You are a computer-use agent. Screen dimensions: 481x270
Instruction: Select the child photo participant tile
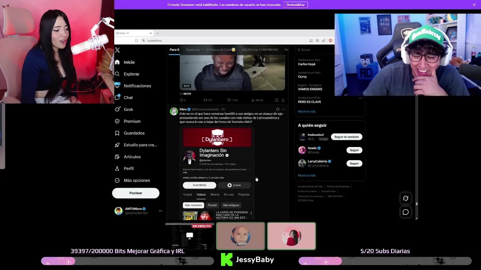[x=240, y=236]
